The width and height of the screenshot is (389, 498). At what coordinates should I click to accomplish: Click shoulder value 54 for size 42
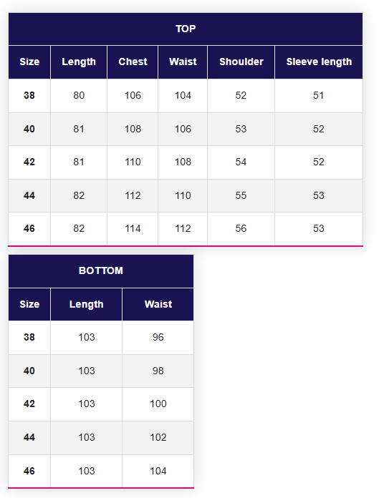(x=241, y=162)
